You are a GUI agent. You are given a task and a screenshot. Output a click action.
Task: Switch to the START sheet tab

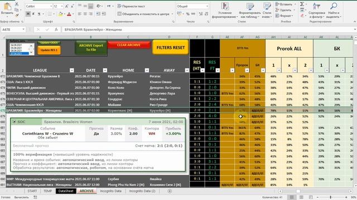click(32, 191)
